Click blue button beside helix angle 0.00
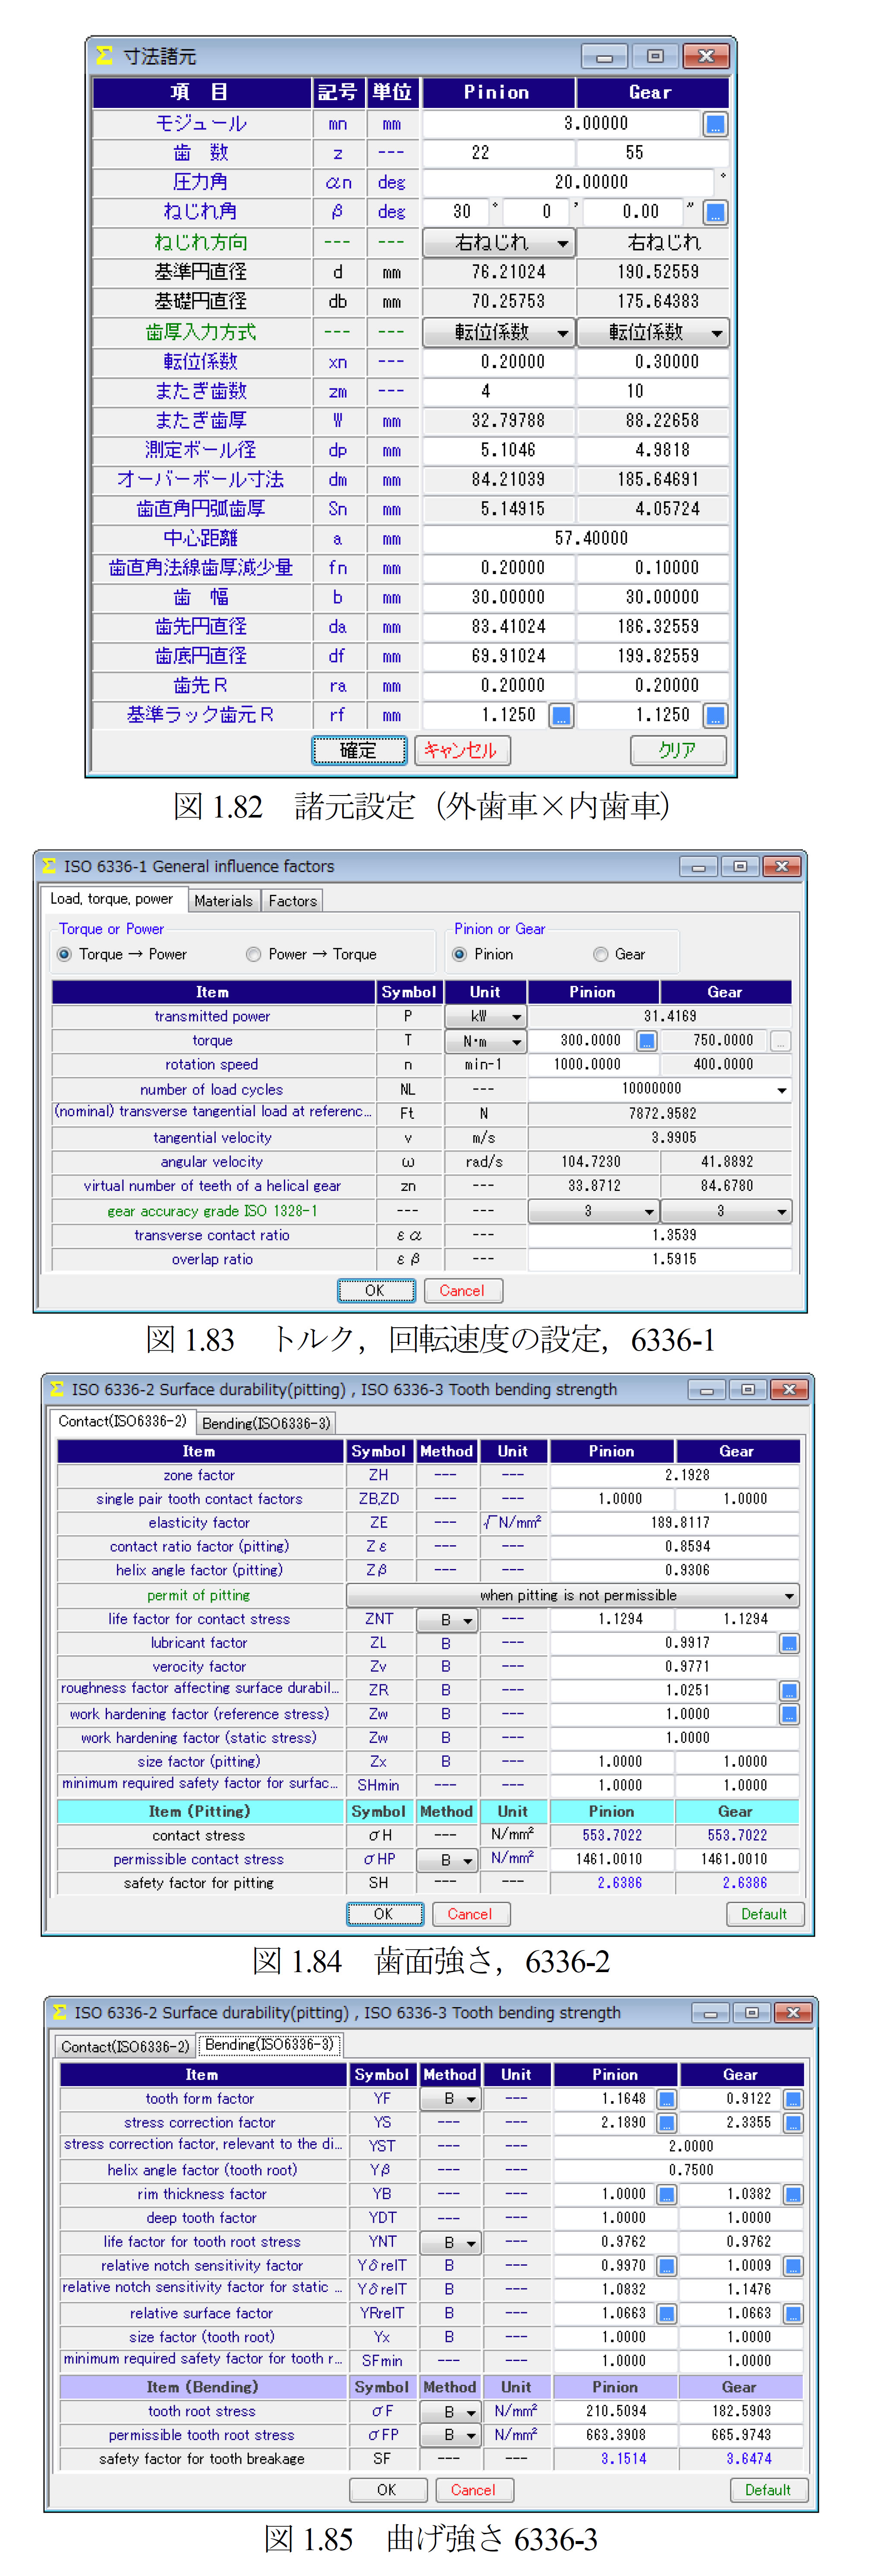887x2576 pixels. coord(715,212)
